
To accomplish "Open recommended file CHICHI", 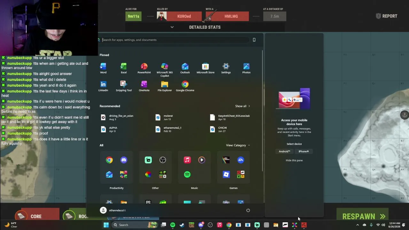I will pyautogui.click(x=219, y=129).
